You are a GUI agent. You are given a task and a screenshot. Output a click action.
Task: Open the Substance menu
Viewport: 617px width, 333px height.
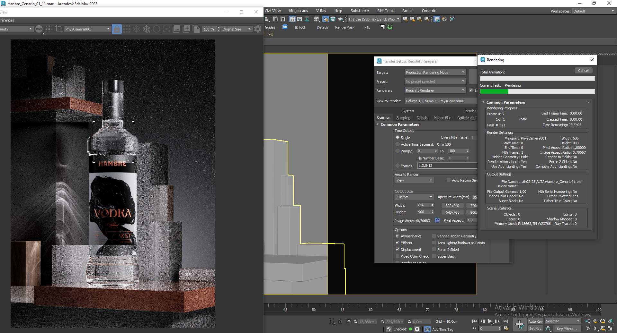[x=359, y=11]
